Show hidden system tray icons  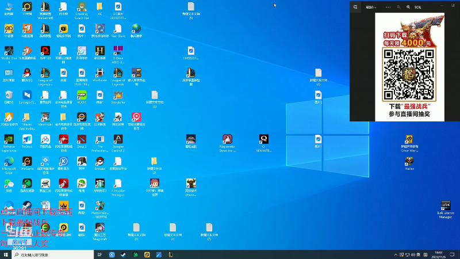(396, 254)
